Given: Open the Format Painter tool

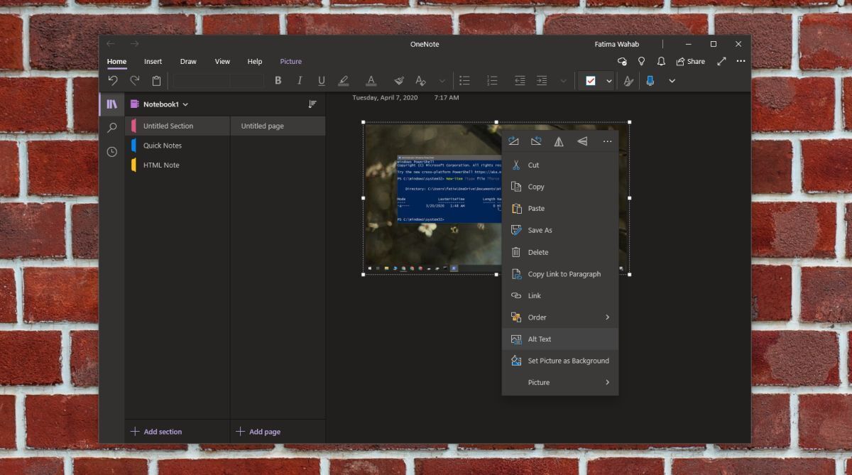Looking at the screenshot, I should (399, 80).
